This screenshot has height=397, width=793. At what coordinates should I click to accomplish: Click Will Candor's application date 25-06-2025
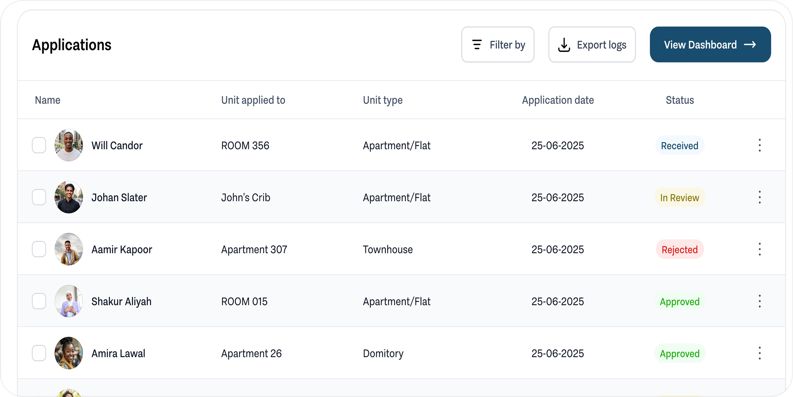click(557, 146)
